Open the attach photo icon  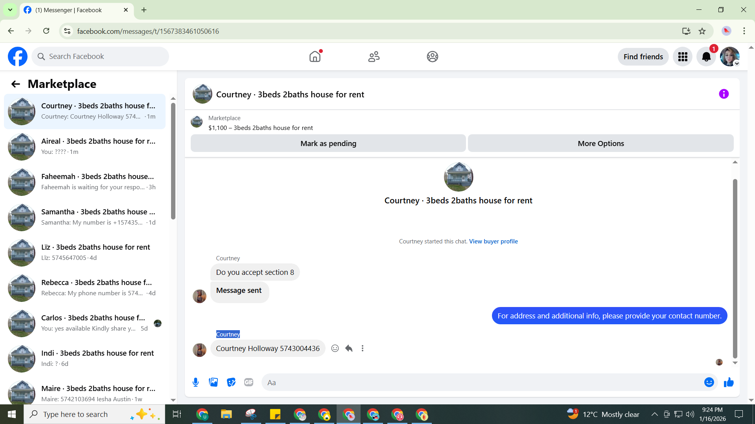[x=213, y=382]
